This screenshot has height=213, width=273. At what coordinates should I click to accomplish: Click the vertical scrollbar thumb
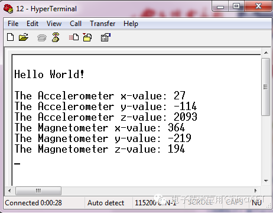266,87
